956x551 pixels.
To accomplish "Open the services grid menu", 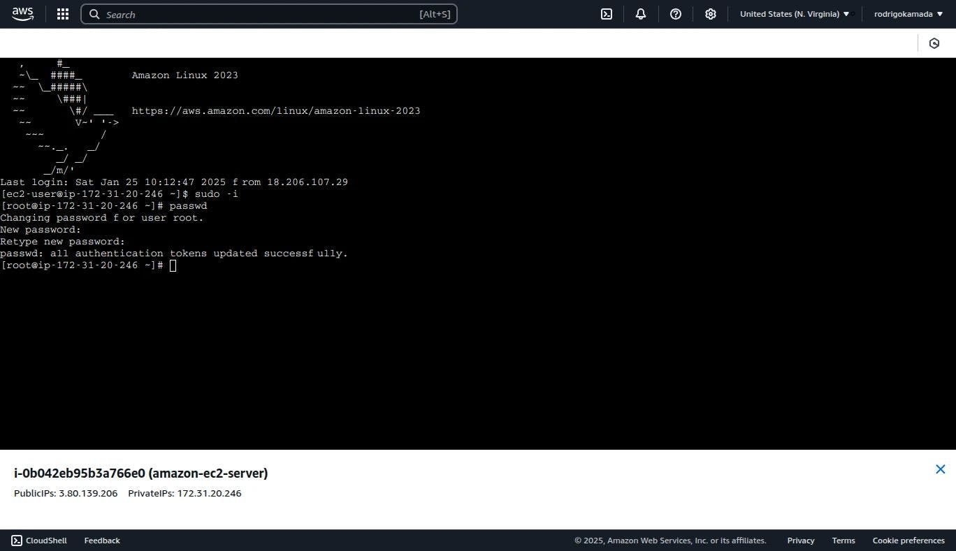I will coord(62,14).
